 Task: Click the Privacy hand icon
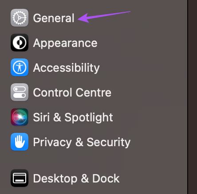click(x=20, y=142)
